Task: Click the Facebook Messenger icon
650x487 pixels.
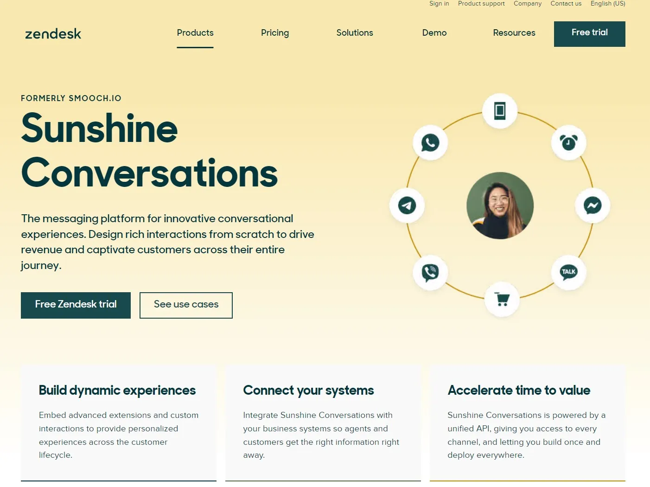Action: coord(593,205)
